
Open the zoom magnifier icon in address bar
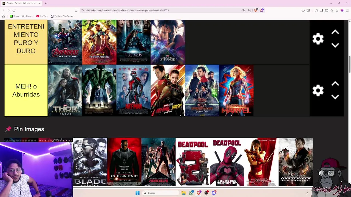[250, 10]
